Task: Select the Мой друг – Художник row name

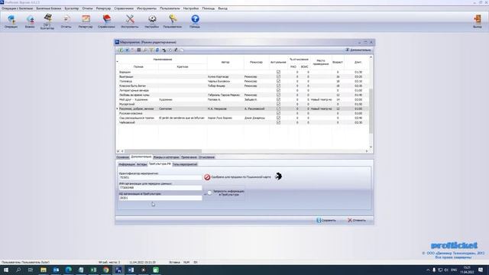Action: pos(134,99)
